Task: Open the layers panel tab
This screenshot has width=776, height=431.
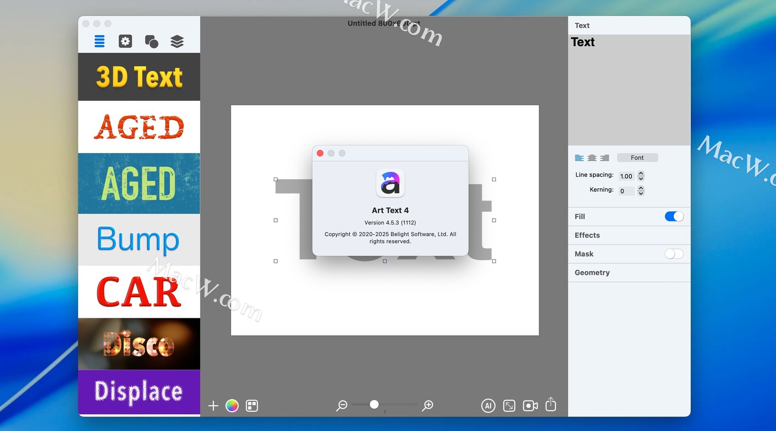Action: (177, 41)
